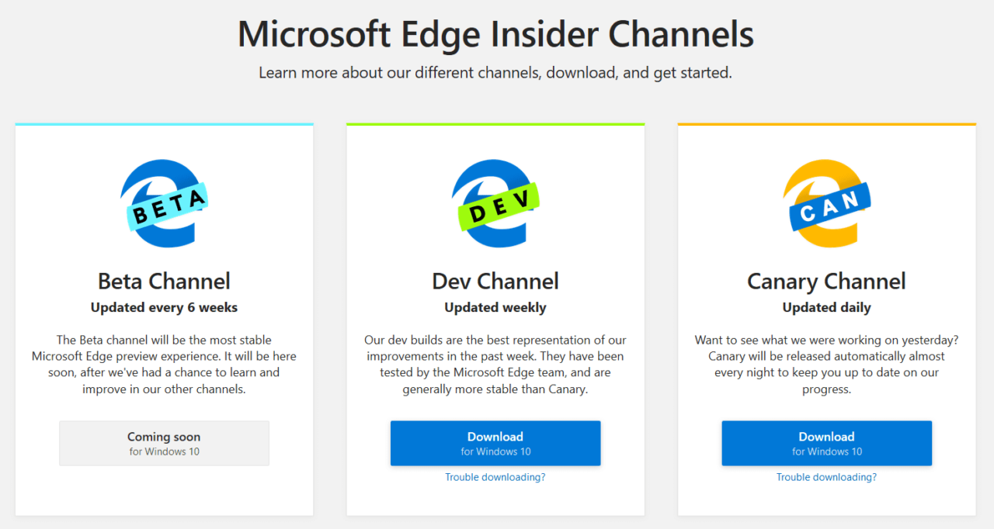Select the Beta Channel heading
This screenshot has width=994, height=529.
pos(164,281)
